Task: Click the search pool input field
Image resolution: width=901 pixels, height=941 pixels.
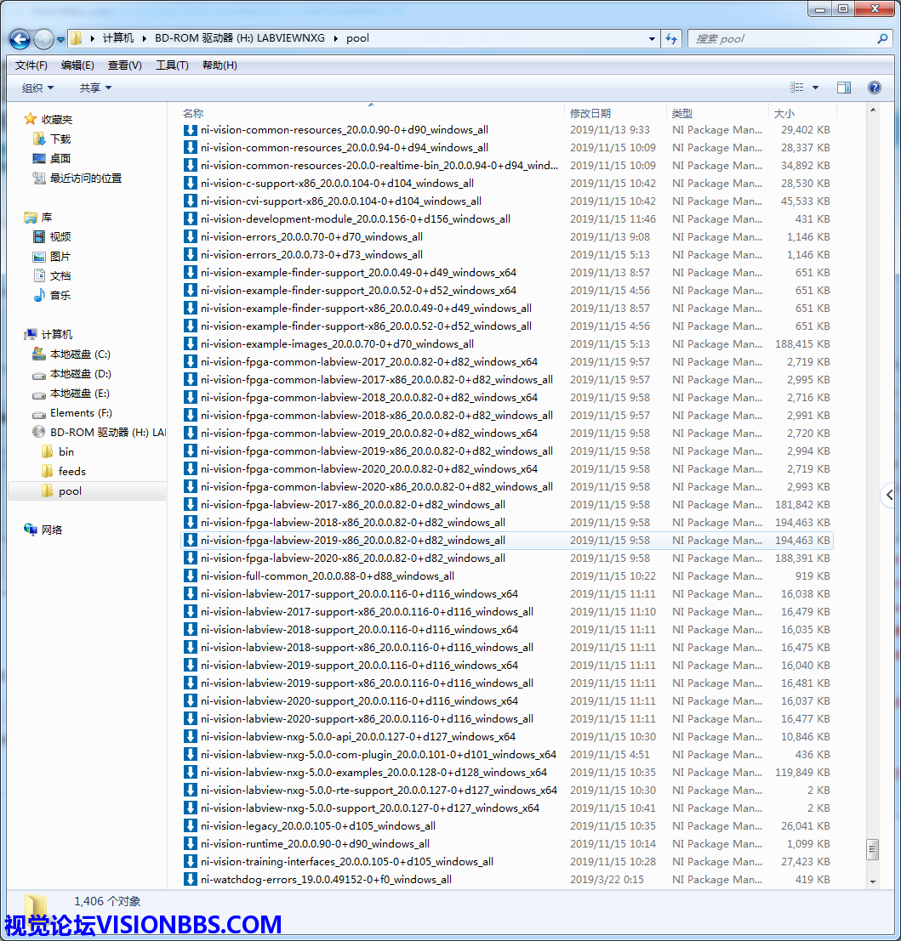Action: (x=781, y=39)
